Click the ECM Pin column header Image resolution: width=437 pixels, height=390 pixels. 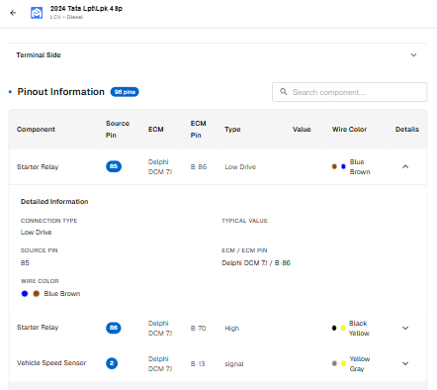pyautogui.click(x=198, y=130)
